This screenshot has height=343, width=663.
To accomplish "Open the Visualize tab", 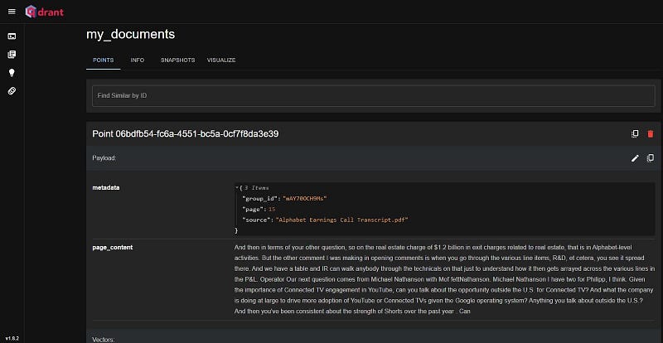I will point(221,60).
